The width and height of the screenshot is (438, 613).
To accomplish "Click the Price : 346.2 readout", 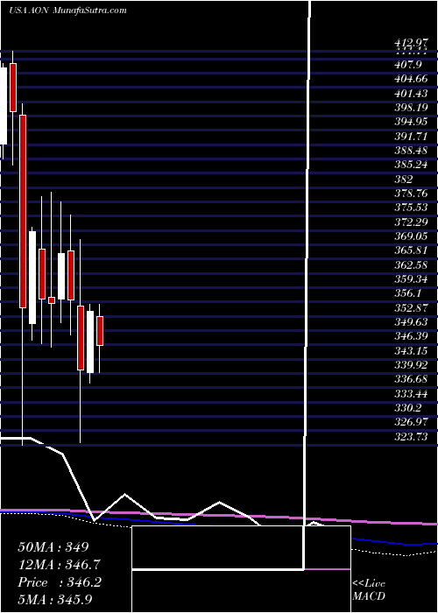I will [x=60, y=582].
